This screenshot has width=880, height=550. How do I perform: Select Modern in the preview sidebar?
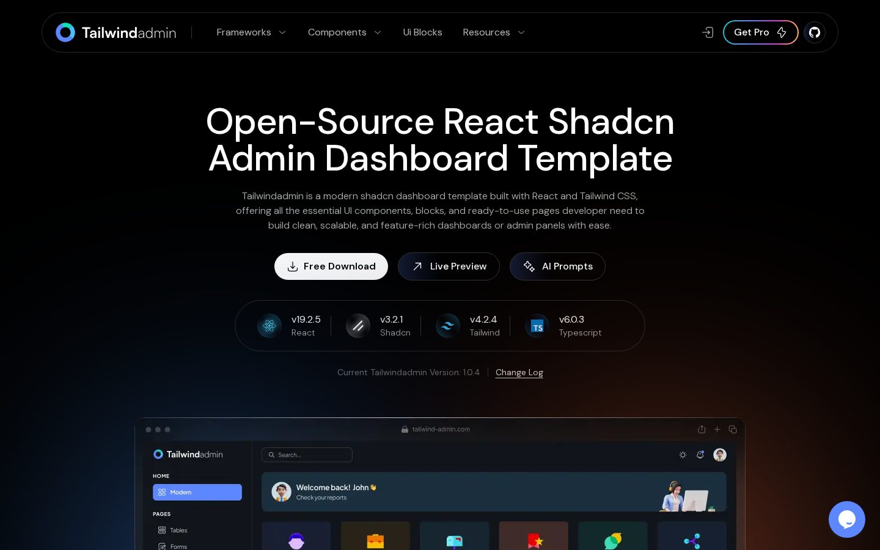pyautogui.click(x=197, y=492)
